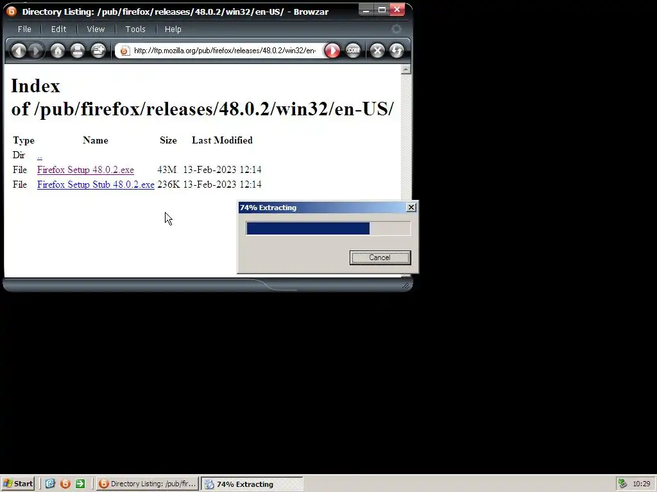
Task: Close the 74% Extracting dialog
Action: pyautogui.click(x=411, y=208)
